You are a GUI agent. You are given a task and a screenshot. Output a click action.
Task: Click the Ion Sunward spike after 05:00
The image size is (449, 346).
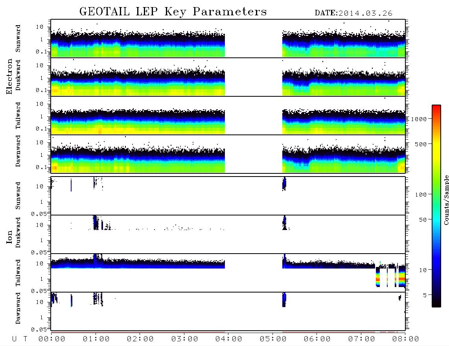[x=284, y=184]
